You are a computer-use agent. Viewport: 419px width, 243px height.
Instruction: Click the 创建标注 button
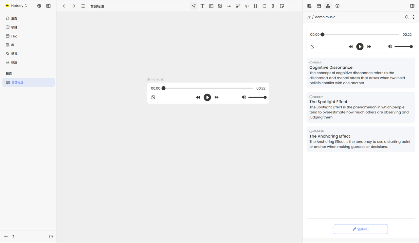[x=361, y=229]
